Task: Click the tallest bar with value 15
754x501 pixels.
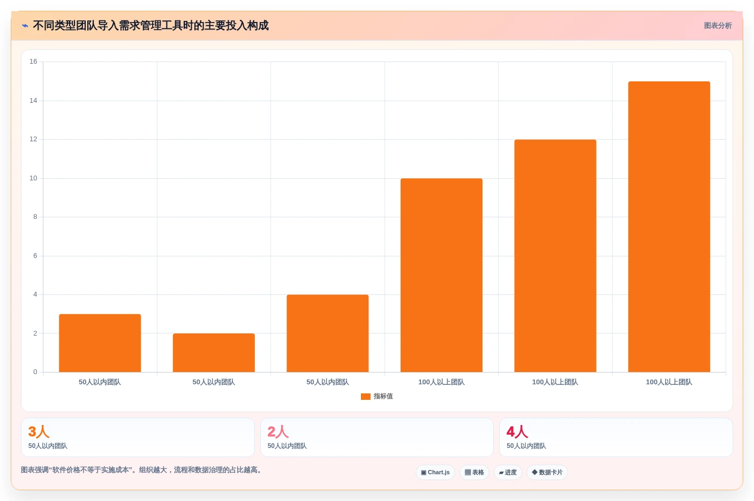Action: pyautogui.click(x=669, y=227)
